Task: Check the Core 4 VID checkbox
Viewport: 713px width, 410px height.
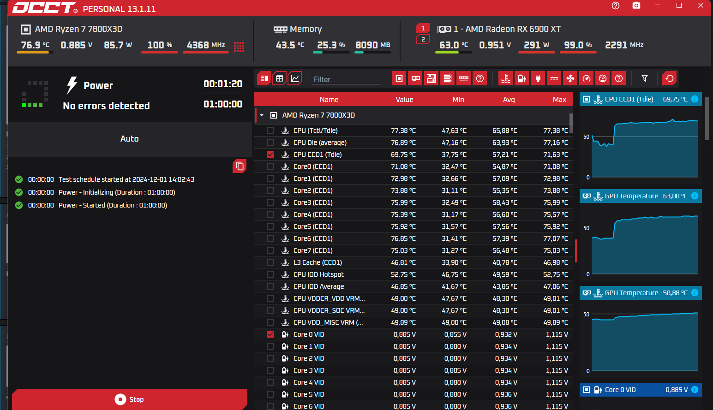Action: point(270,382)
